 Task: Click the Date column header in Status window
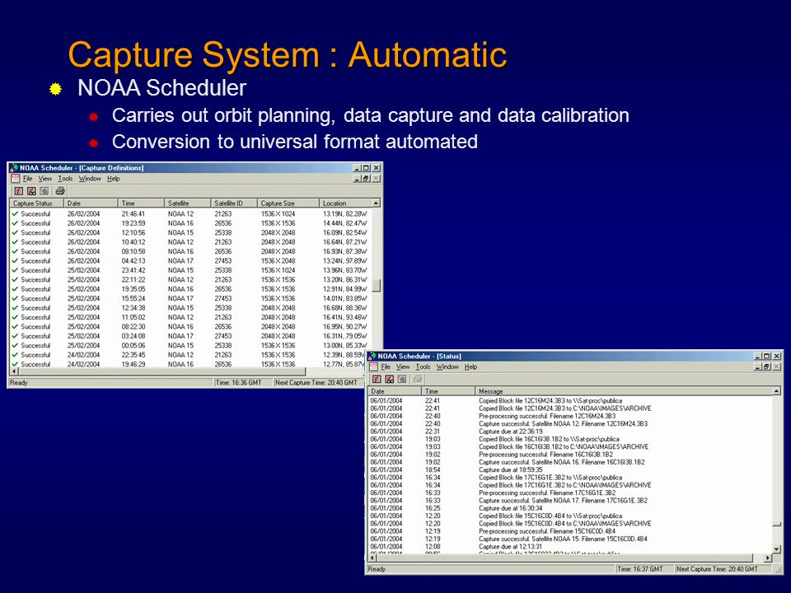click(x=395, y=391)
